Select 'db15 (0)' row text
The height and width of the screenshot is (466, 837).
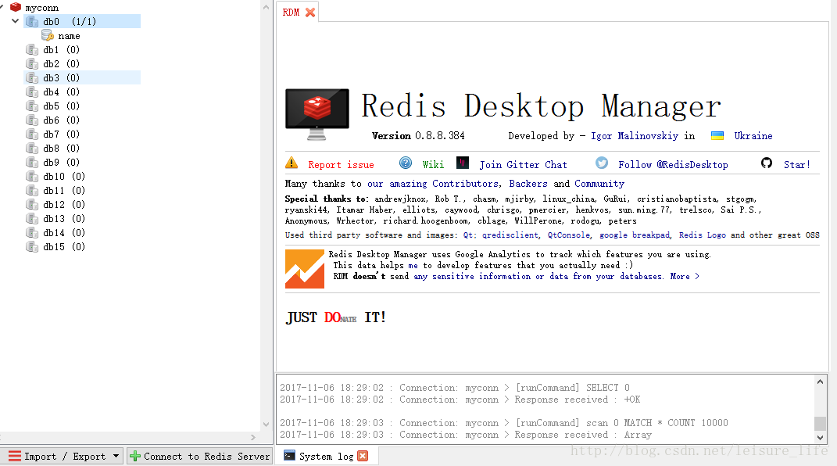64,246
